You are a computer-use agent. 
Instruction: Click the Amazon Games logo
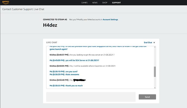5,2
